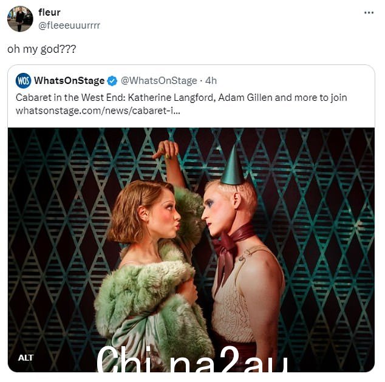Image resolution: width=385 pixels, height=382 pixels.
Task: Open the three-dot more options menu
Action: pos(369,13)
